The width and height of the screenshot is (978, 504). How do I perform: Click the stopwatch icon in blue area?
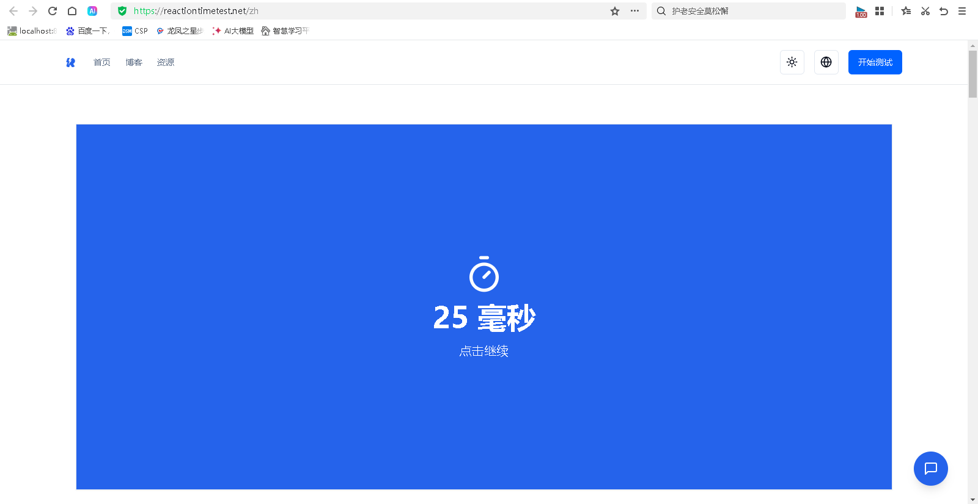(x=483, y=275)
